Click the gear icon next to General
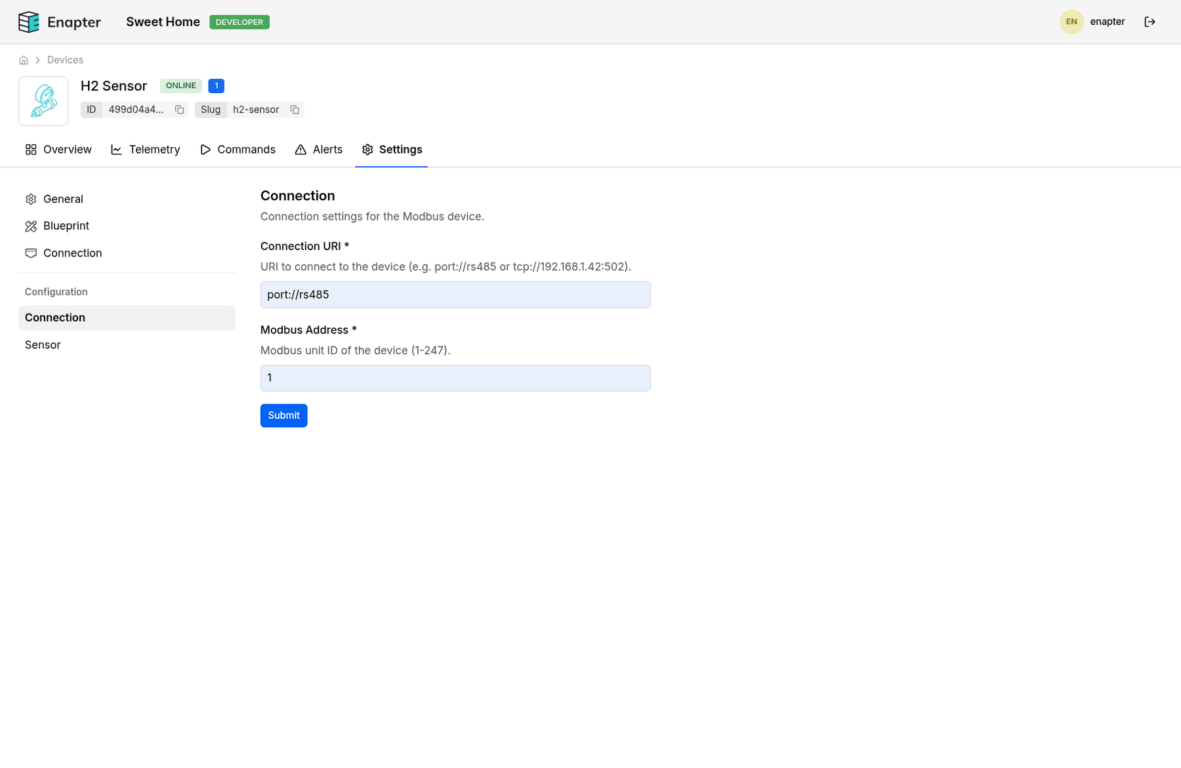The height and width of the screenshot is (768, 1181). [x=31, y=199]
